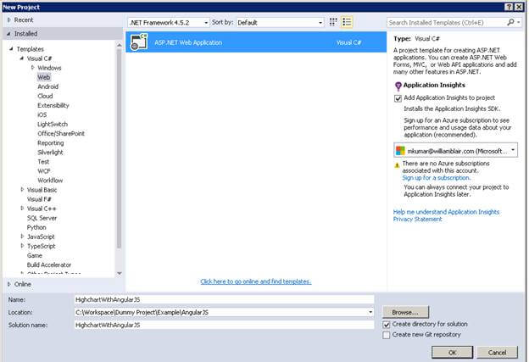Select the Office/SharePoint category

(x=61, y=134)
